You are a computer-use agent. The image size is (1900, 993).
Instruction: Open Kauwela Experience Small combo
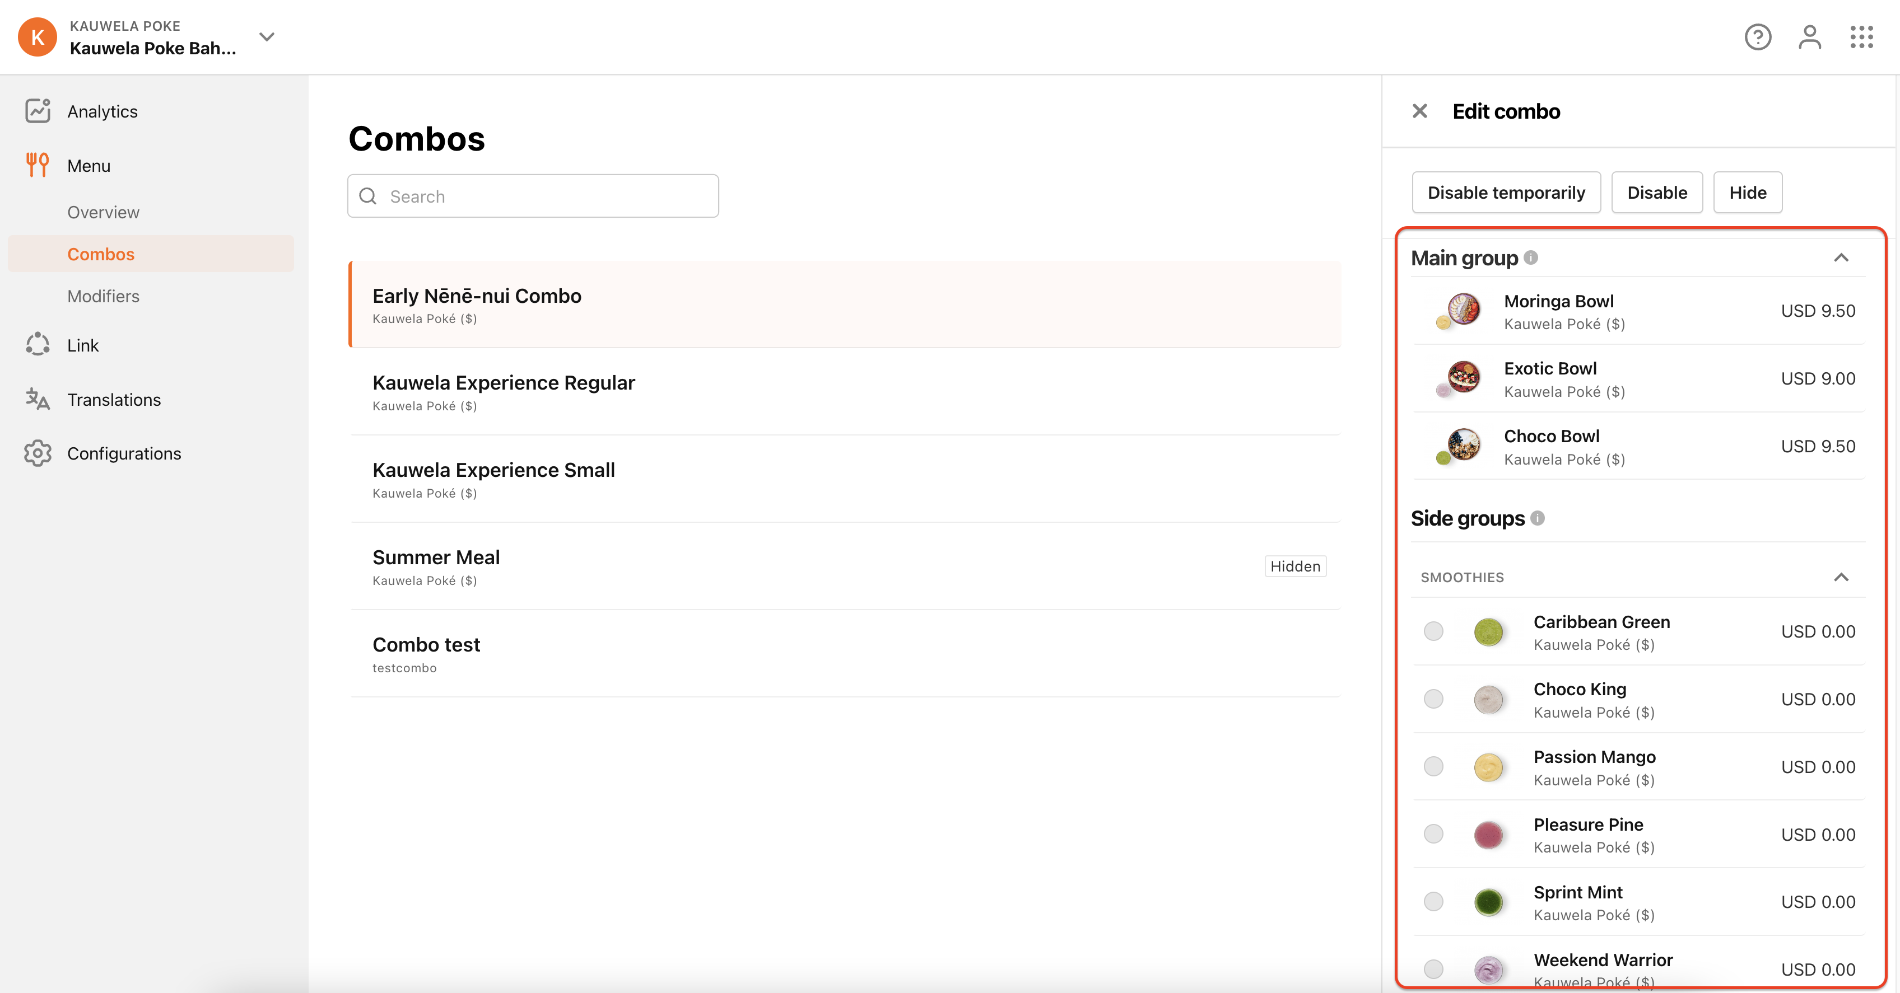[x=845, y=479]
